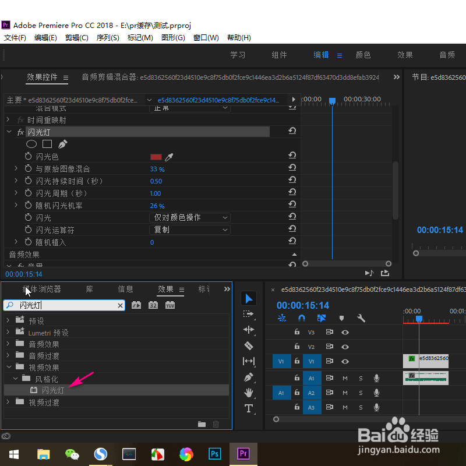Click timeline timecode 00:00:15:14
This screenshot has height=466, width=466.
tap(303, 305)
